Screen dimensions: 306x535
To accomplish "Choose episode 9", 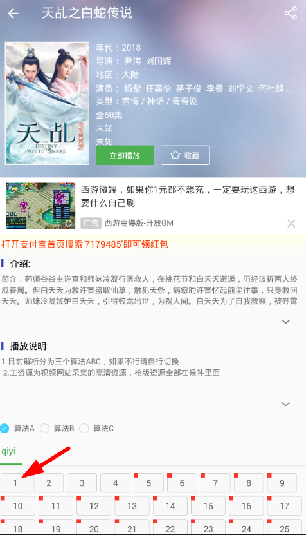I will click(282, 483).
